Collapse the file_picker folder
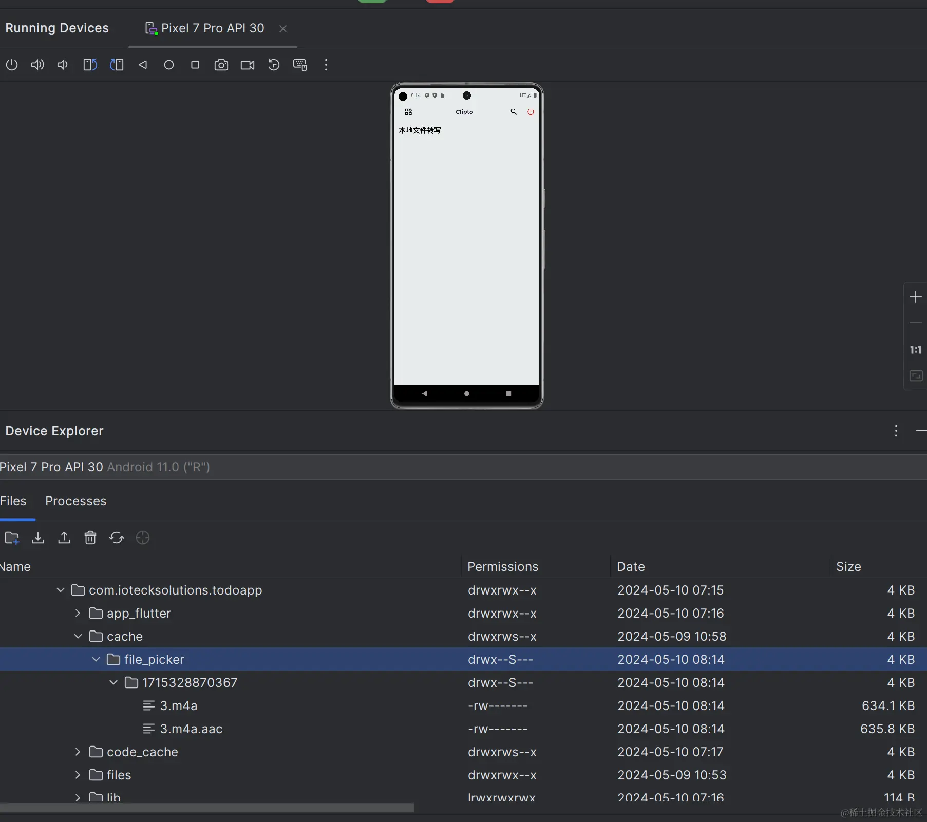Viewport: 927px width, 822px height. coord(96,659)
